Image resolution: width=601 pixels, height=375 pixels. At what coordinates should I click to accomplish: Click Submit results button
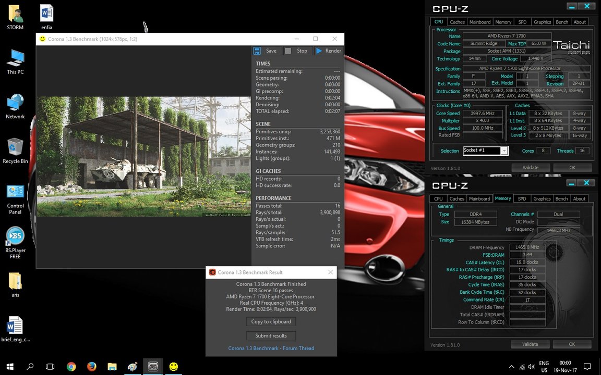(271, 335)
